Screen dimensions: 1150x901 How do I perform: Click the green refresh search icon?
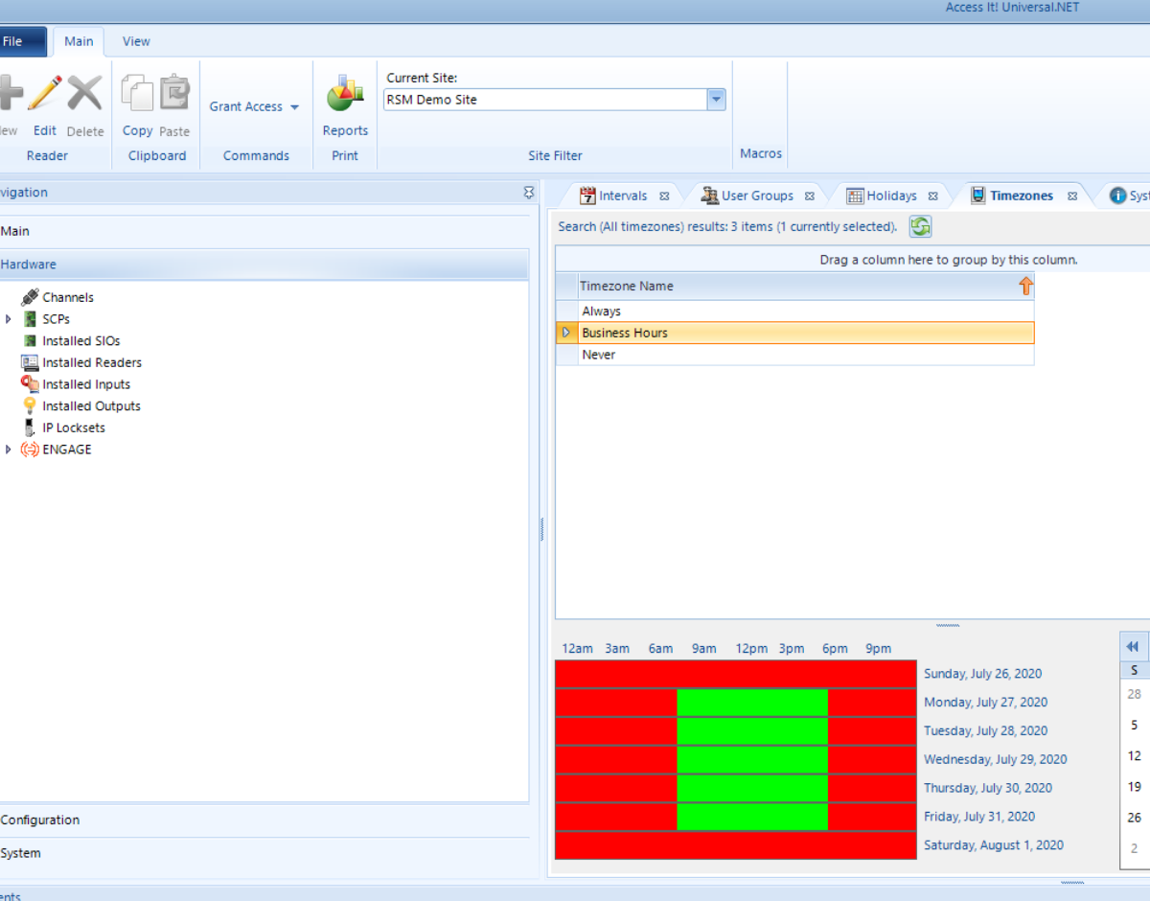tap(920, 226)
